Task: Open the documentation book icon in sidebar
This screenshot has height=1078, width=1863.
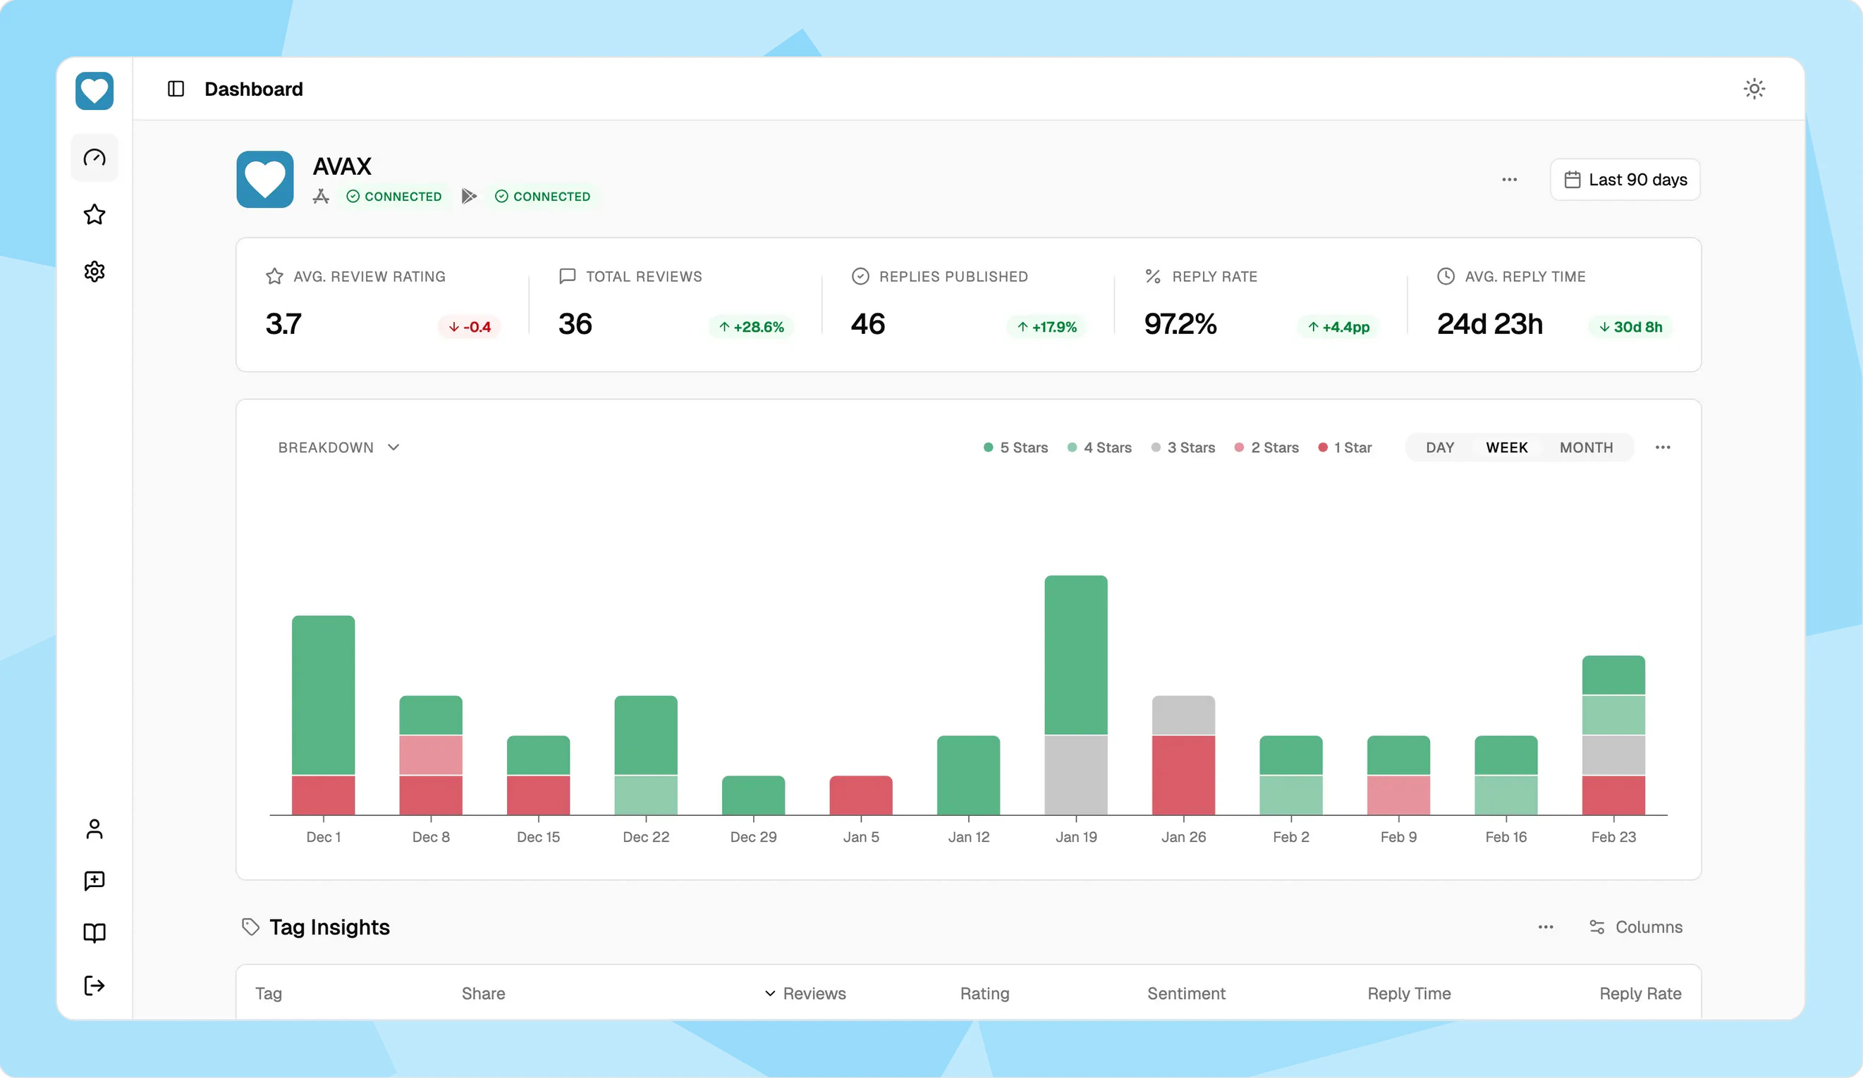Action: click(94, 932)
